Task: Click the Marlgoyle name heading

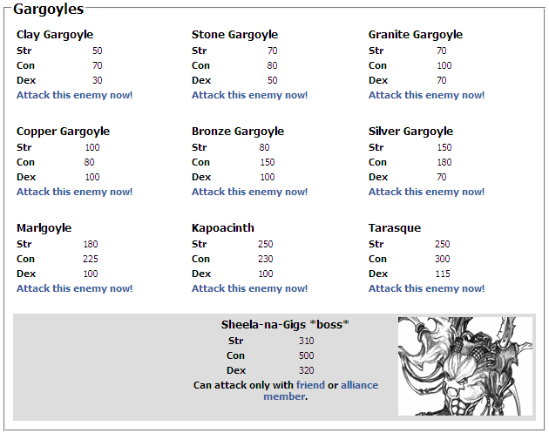Action: click(44, 228)
